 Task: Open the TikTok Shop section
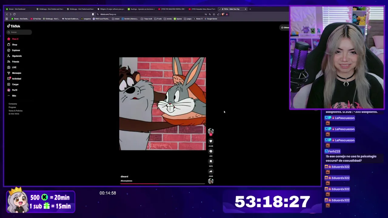(12, 45)
